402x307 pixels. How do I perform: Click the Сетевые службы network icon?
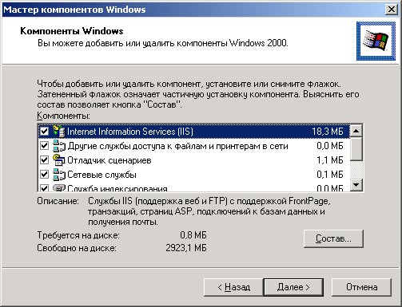pyautogui.click(x=59, y=175)
